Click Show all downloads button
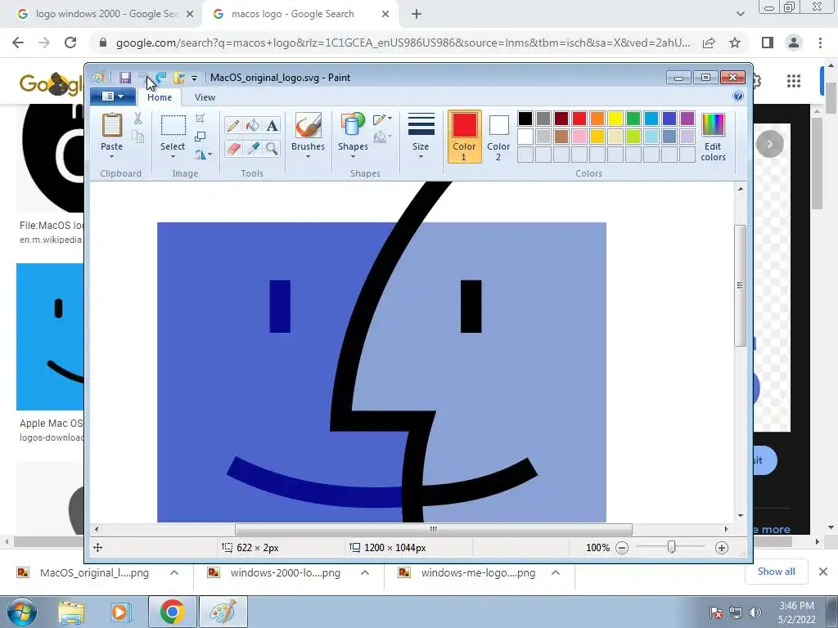 point(776,572)
